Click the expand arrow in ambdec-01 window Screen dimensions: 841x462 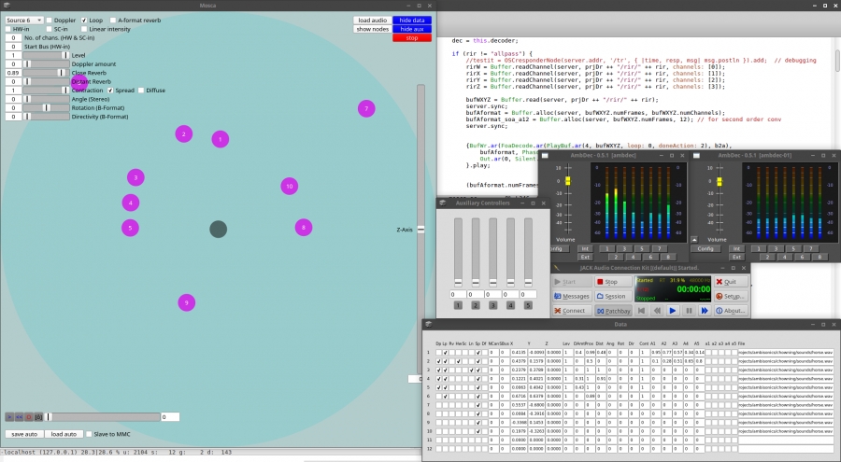(x=694, y=240)
